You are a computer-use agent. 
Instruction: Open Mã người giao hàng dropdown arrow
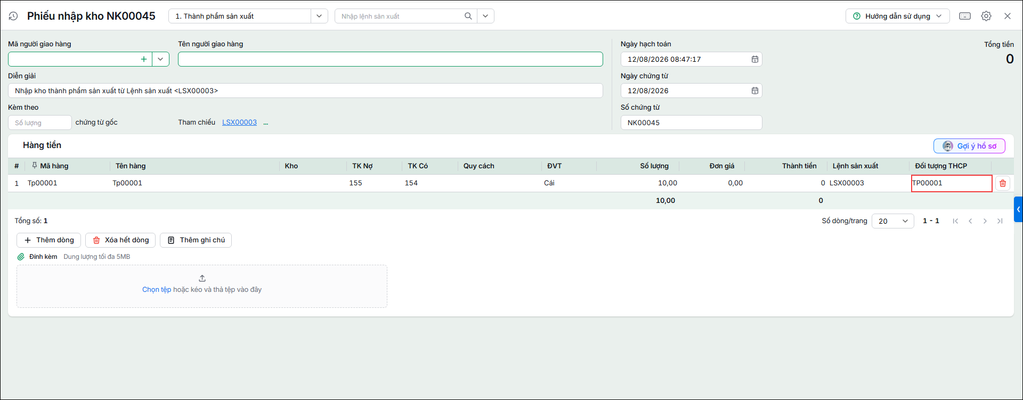[x=160, y=59]
